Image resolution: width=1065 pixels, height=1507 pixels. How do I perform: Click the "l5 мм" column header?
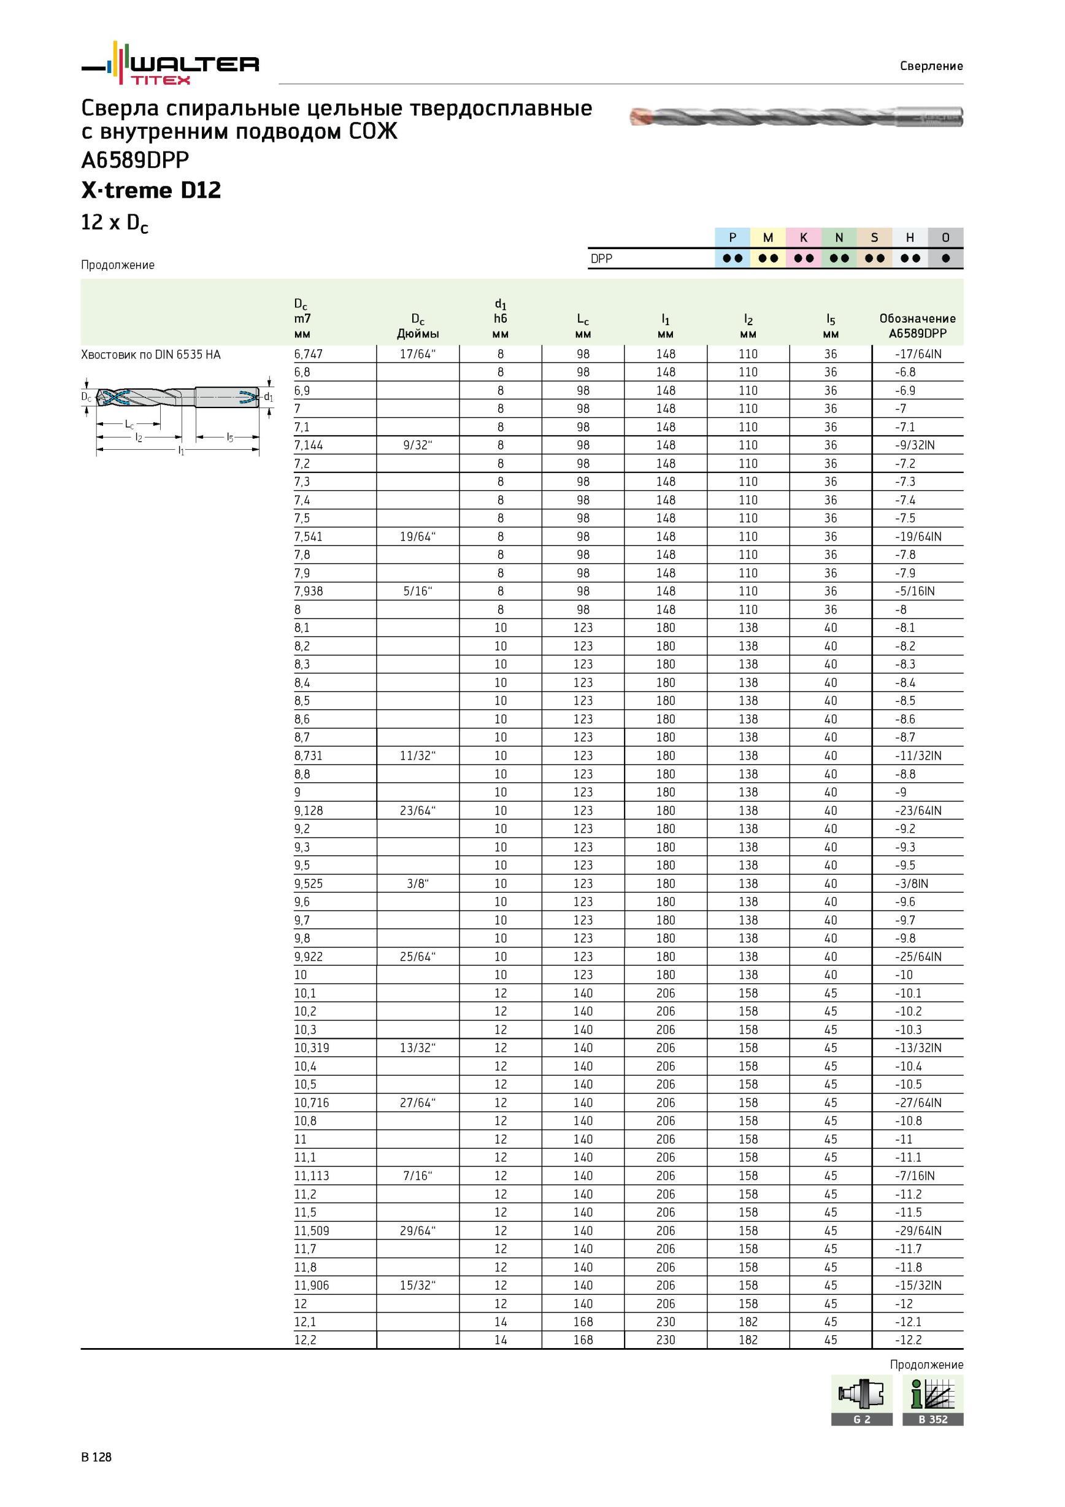coord(831,326)
